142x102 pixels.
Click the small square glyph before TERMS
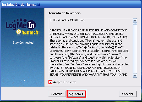51,20
